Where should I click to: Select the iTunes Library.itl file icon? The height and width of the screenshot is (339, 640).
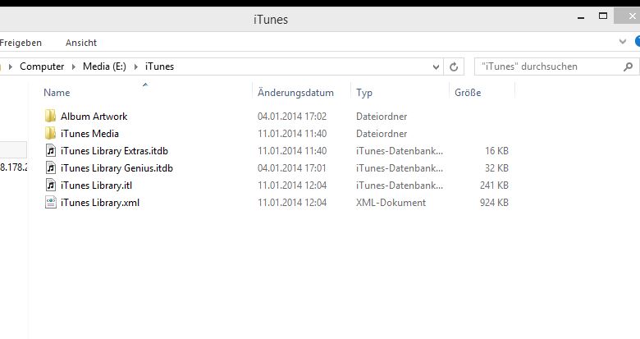[x=51, y=185]
